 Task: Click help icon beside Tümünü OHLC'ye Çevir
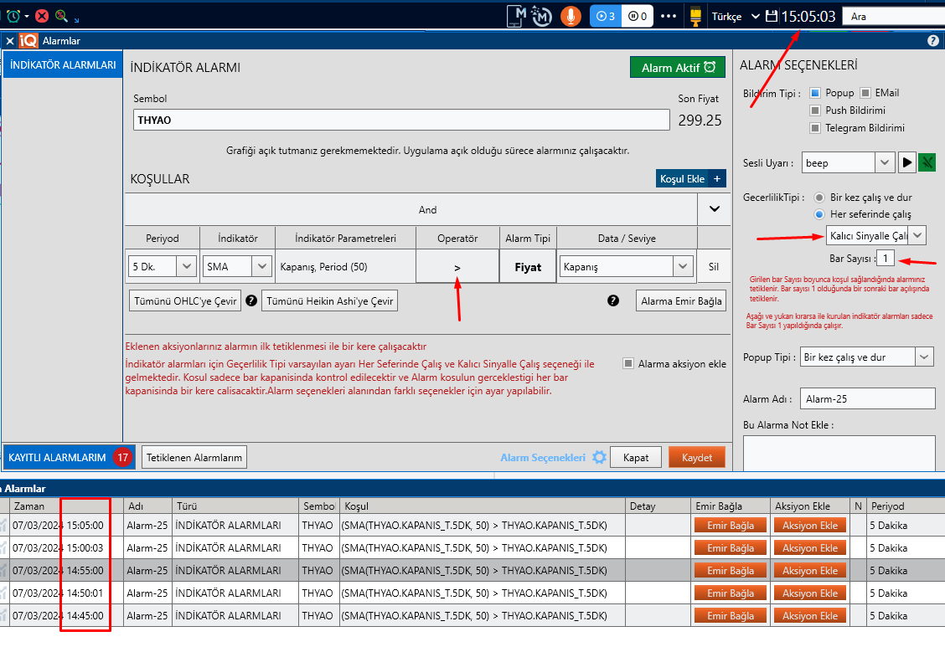(x=250, y=300)
